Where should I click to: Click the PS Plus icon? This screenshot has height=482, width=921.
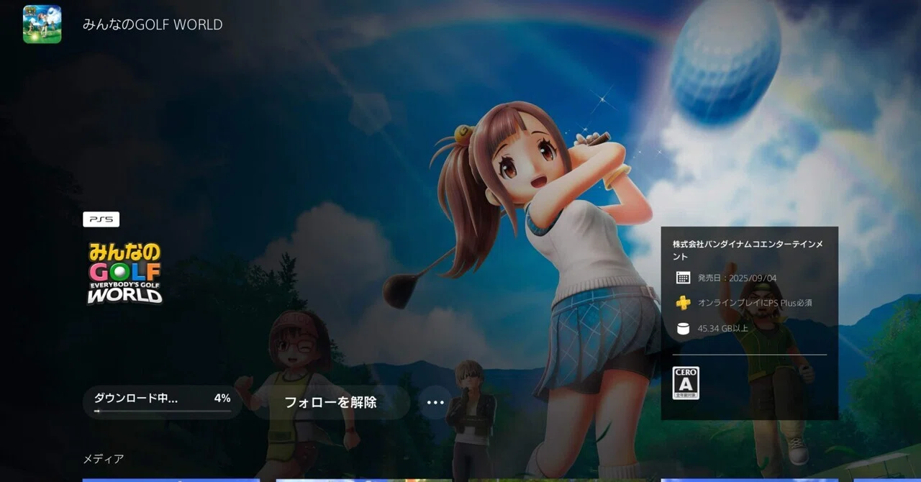[683, 303]
